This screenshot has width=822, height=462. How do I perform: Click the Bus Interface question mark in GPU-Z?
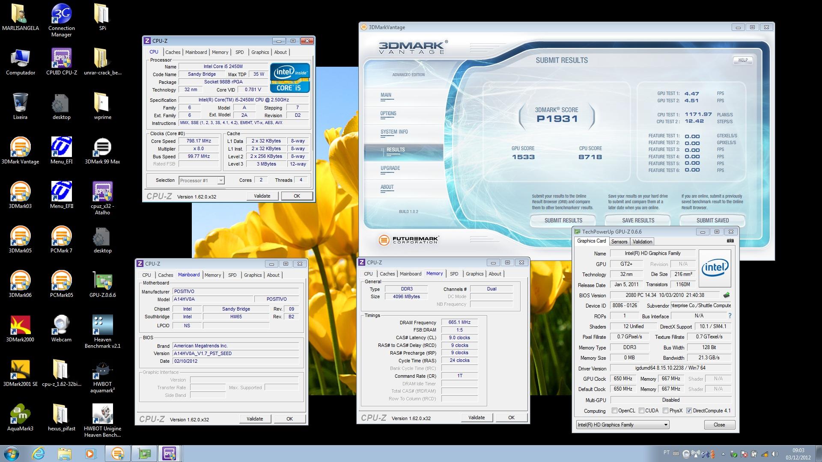pyautogui.click(x=730, y=316)
